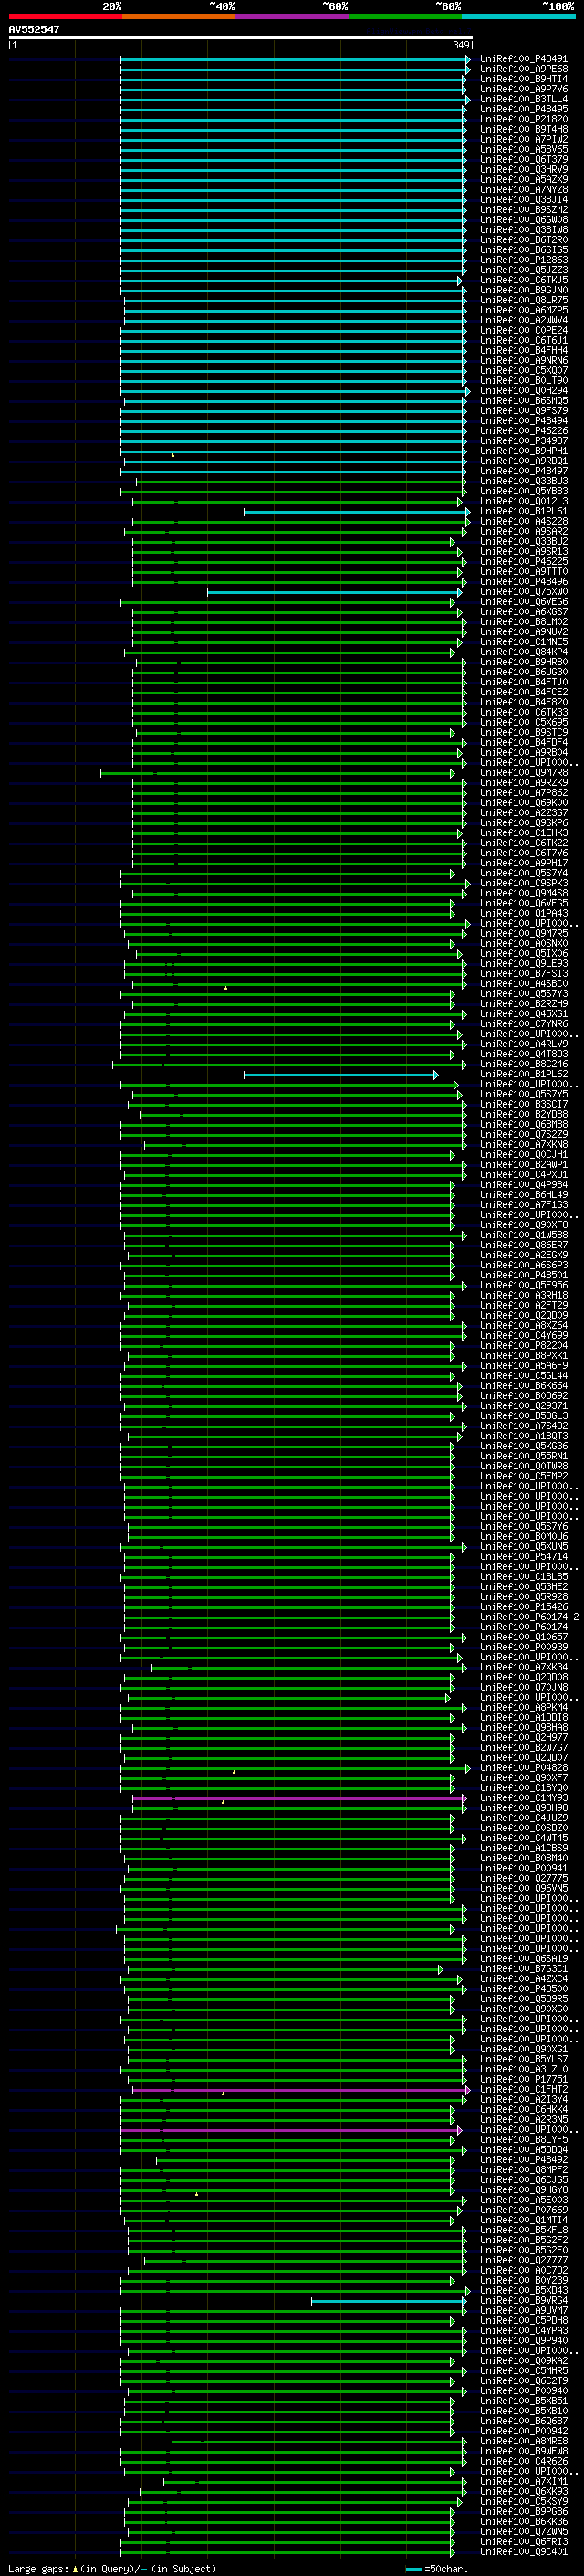584x2576 pixels.
Task: Click the white query sequence bar
Action: [240, 38]
